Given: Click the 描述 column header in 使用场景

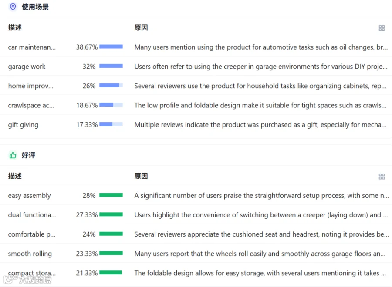Looking at the screenshot, I should point(15,27).
